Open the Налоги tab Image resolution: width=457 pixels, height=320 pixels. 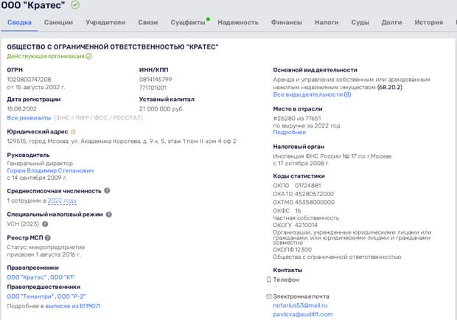tap(327, 22)
